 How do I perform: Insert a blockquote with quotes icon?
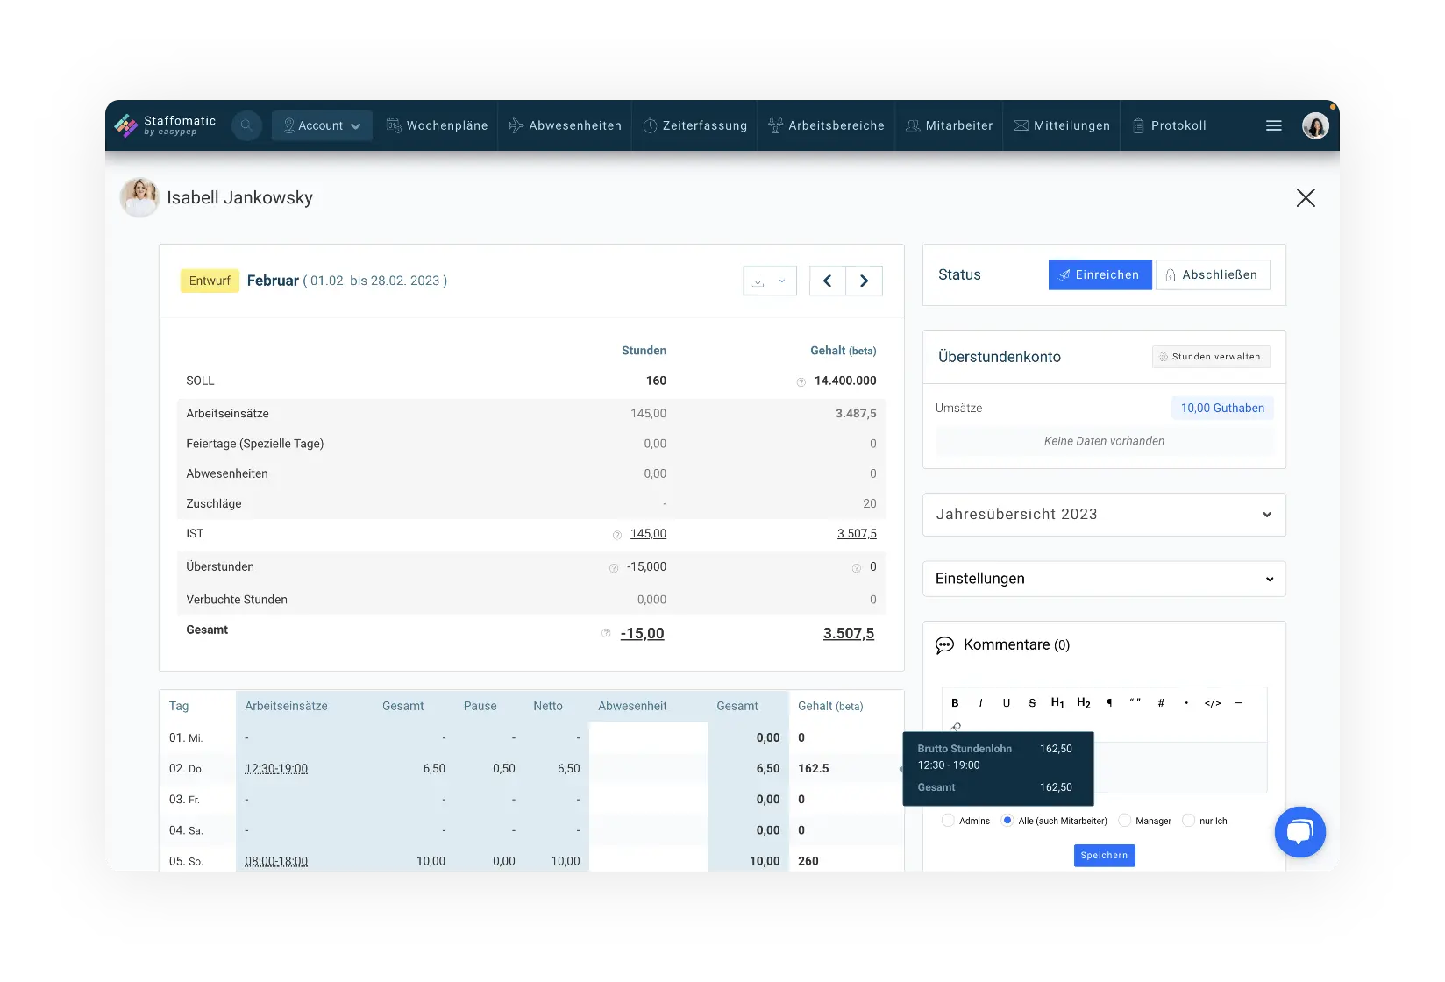[x=1135, y=702]
